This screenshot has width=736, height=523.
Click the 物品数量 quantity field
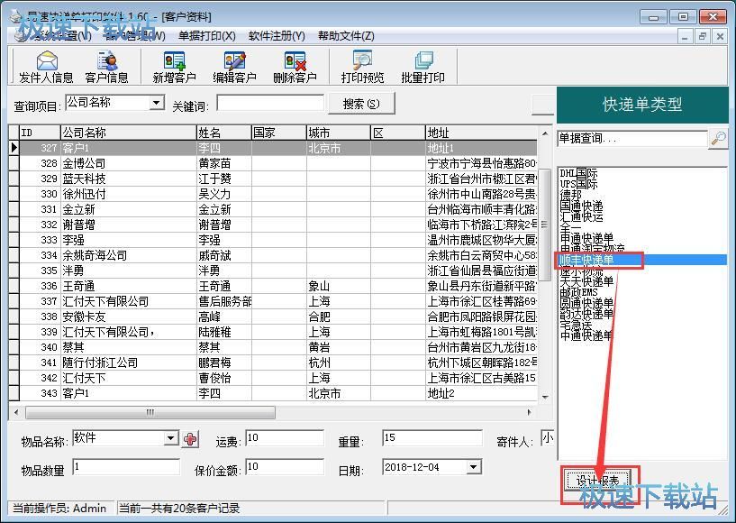tap(127, 467)
